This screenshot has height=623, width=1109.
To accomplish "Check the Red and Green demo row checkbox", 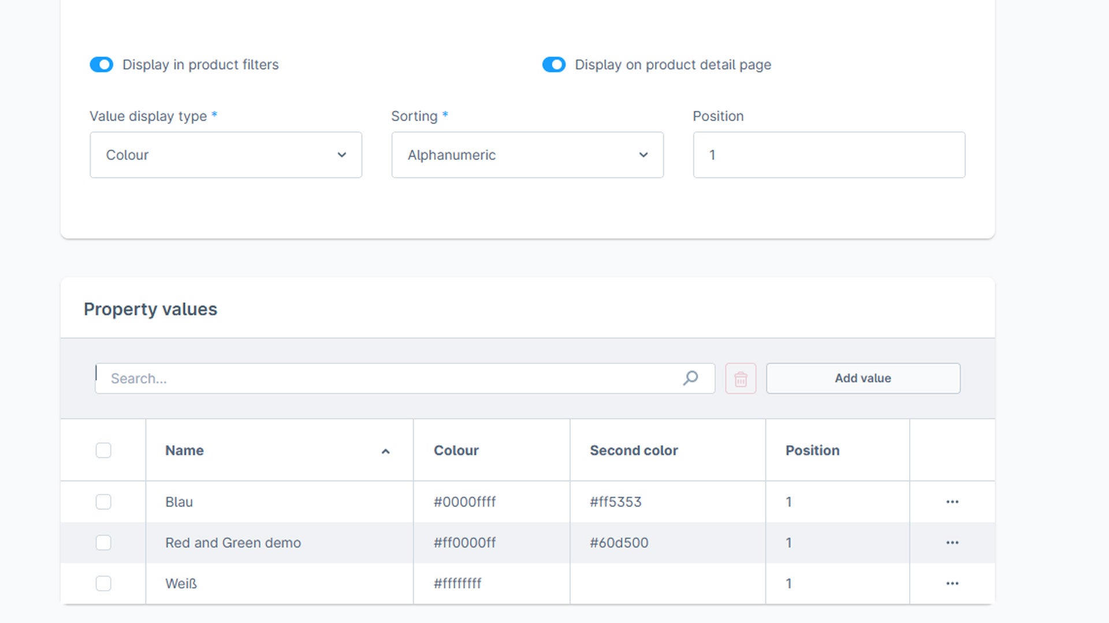I will pos(103,543).
